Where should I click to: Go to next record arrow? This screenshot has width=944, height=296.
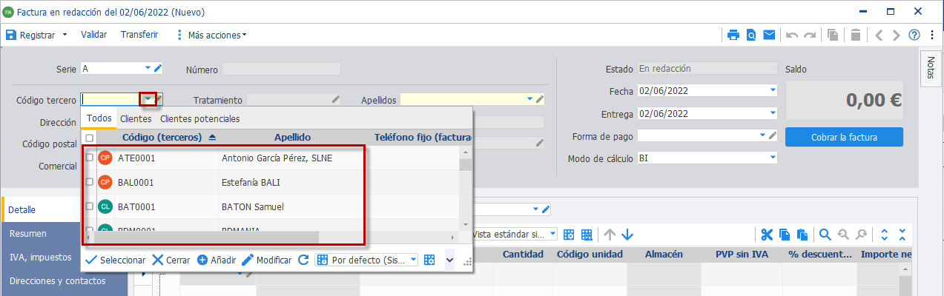[897, 35]
